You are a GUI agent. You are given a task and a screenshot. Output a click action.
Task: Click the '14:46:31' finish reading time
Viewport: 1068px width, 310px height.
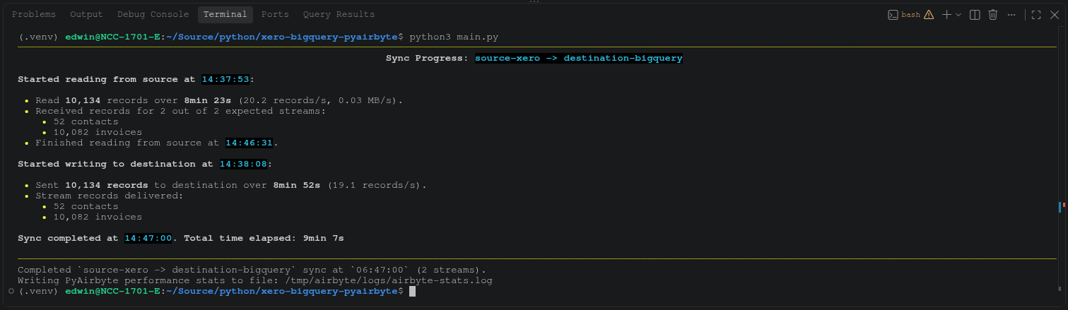point(249,143)
